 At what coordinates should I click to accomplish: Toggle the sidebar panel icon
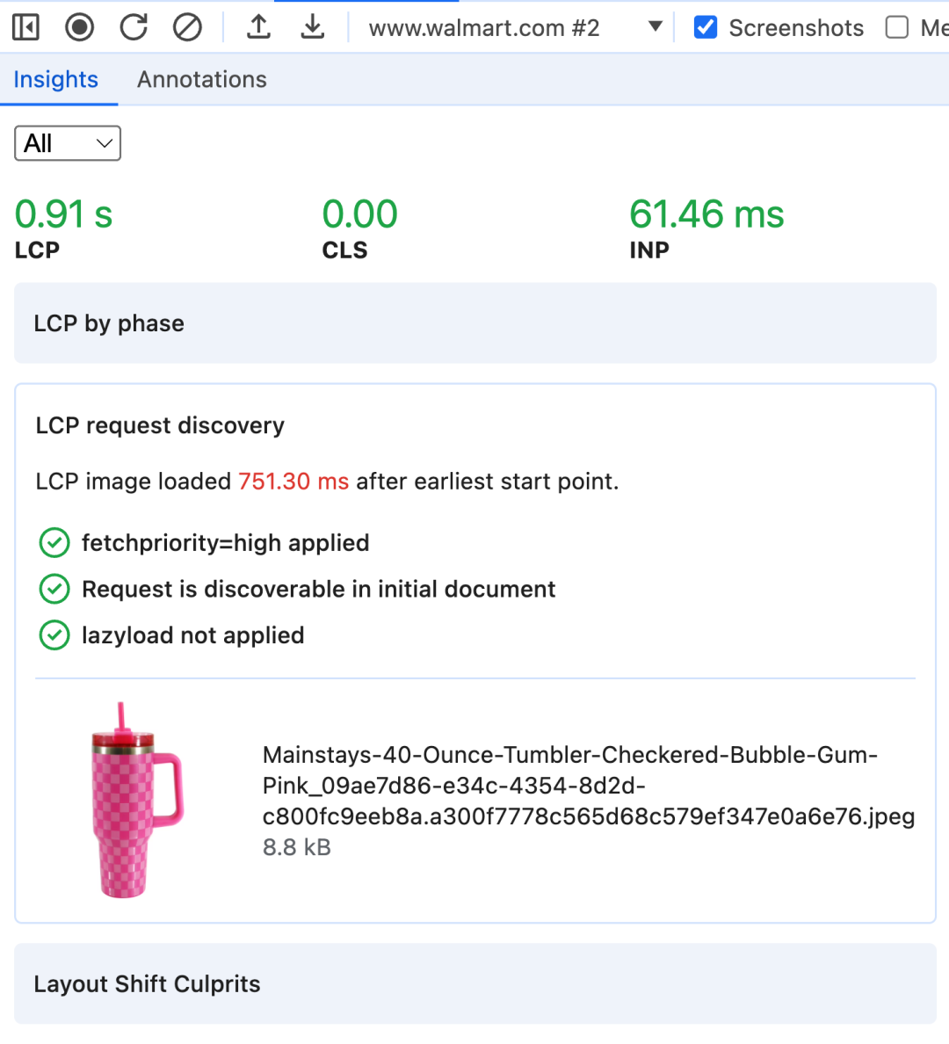click(26, 28)
